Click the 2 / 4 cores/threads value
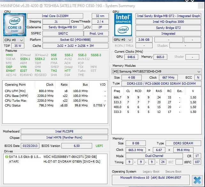Screen dimensions: 205x187 pyautogui.click(x=100, y=21)
